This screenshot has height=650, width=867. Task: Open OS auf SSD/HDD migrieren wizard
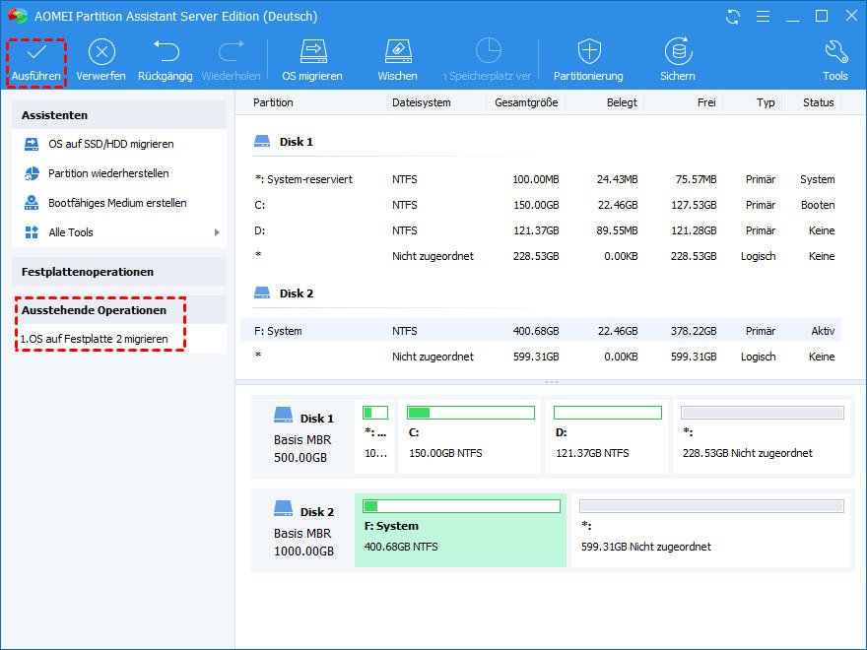coord(110,144)
